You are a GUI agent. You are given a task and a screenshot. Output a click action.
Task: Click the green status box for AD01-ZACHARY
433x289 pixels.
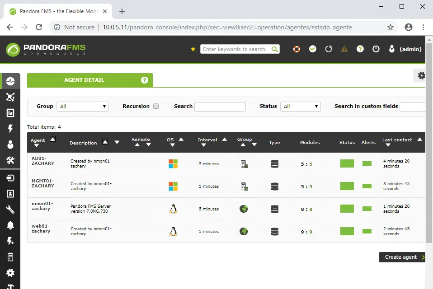pyautogui.click(x=347, y=163)
